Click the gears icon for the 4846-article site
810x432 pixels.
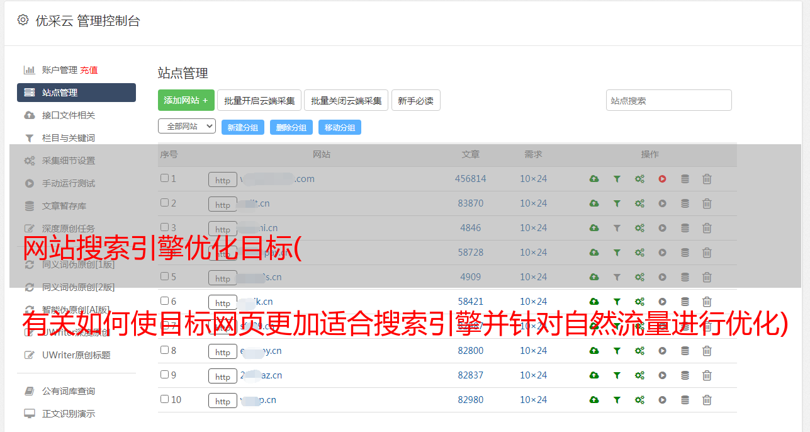tap(639, 228)
